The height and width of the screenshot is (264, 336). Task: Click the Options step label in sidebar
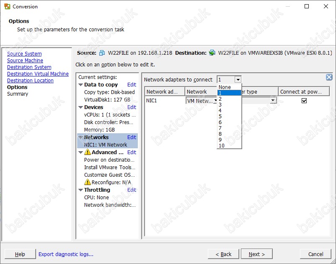click(x=17, y=87)
